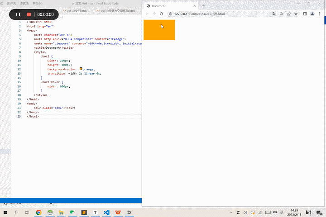Open Windows search from the taskbar
Viewport: 326px width, 217px height.
click(x=16, y=212)
